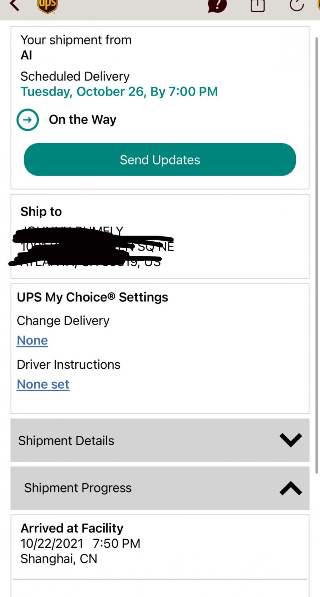Click the Shipment Progress up chevron
Screen dimensions: 320x597
[291, 488]
